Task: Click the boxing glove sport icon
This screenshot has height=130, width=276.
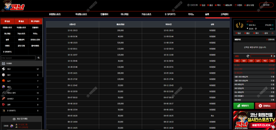Action: (x=4, y=104)
